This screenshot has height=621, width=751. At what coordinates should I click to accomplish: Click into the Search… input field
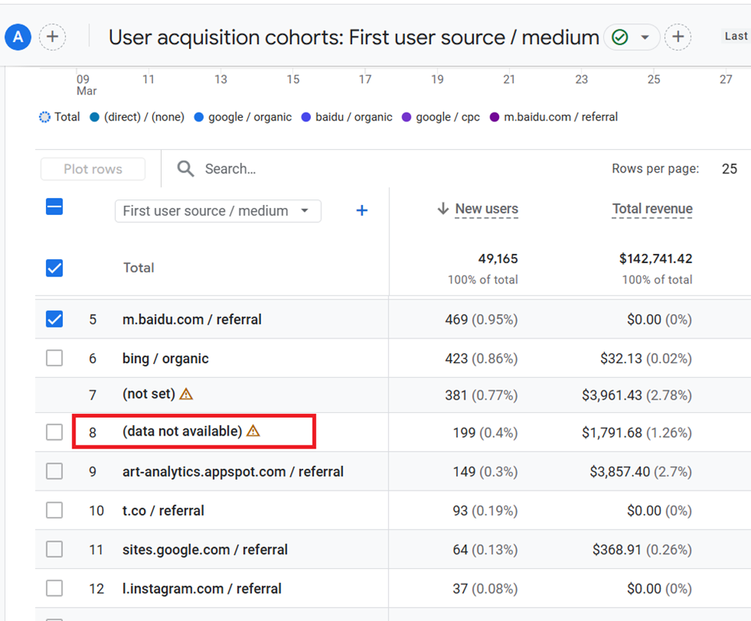[311, 168]
